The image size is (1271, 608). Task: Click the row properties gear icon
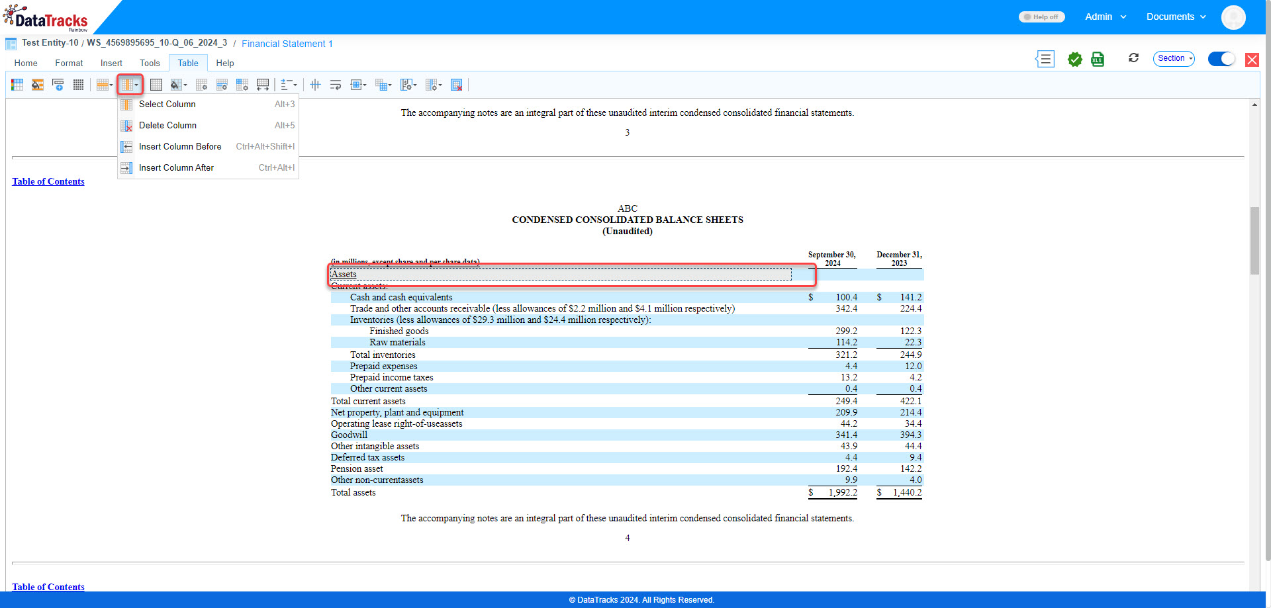[x=222, y=85]
